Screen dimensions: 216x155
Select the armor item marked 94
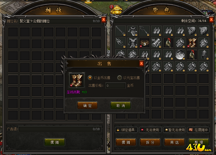(x=204, y=31)
